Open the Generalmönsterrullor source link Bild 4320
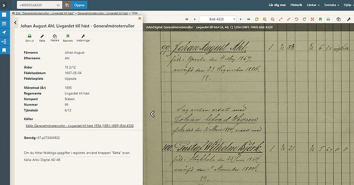The image size is (354, 185). (x=80, y=126)
